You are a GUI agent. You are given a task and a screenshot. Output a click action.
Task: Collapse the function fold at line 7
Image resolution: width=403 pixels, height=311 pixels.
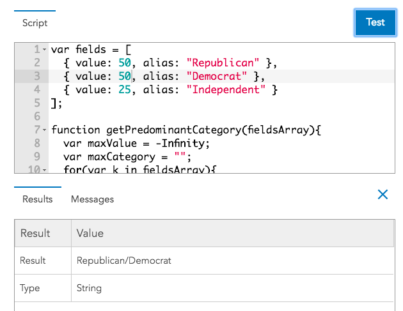(x=44, y=130)
